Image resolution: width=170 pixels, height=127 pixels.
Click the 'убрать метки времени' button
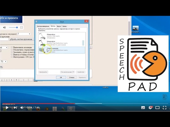[21, 40]
